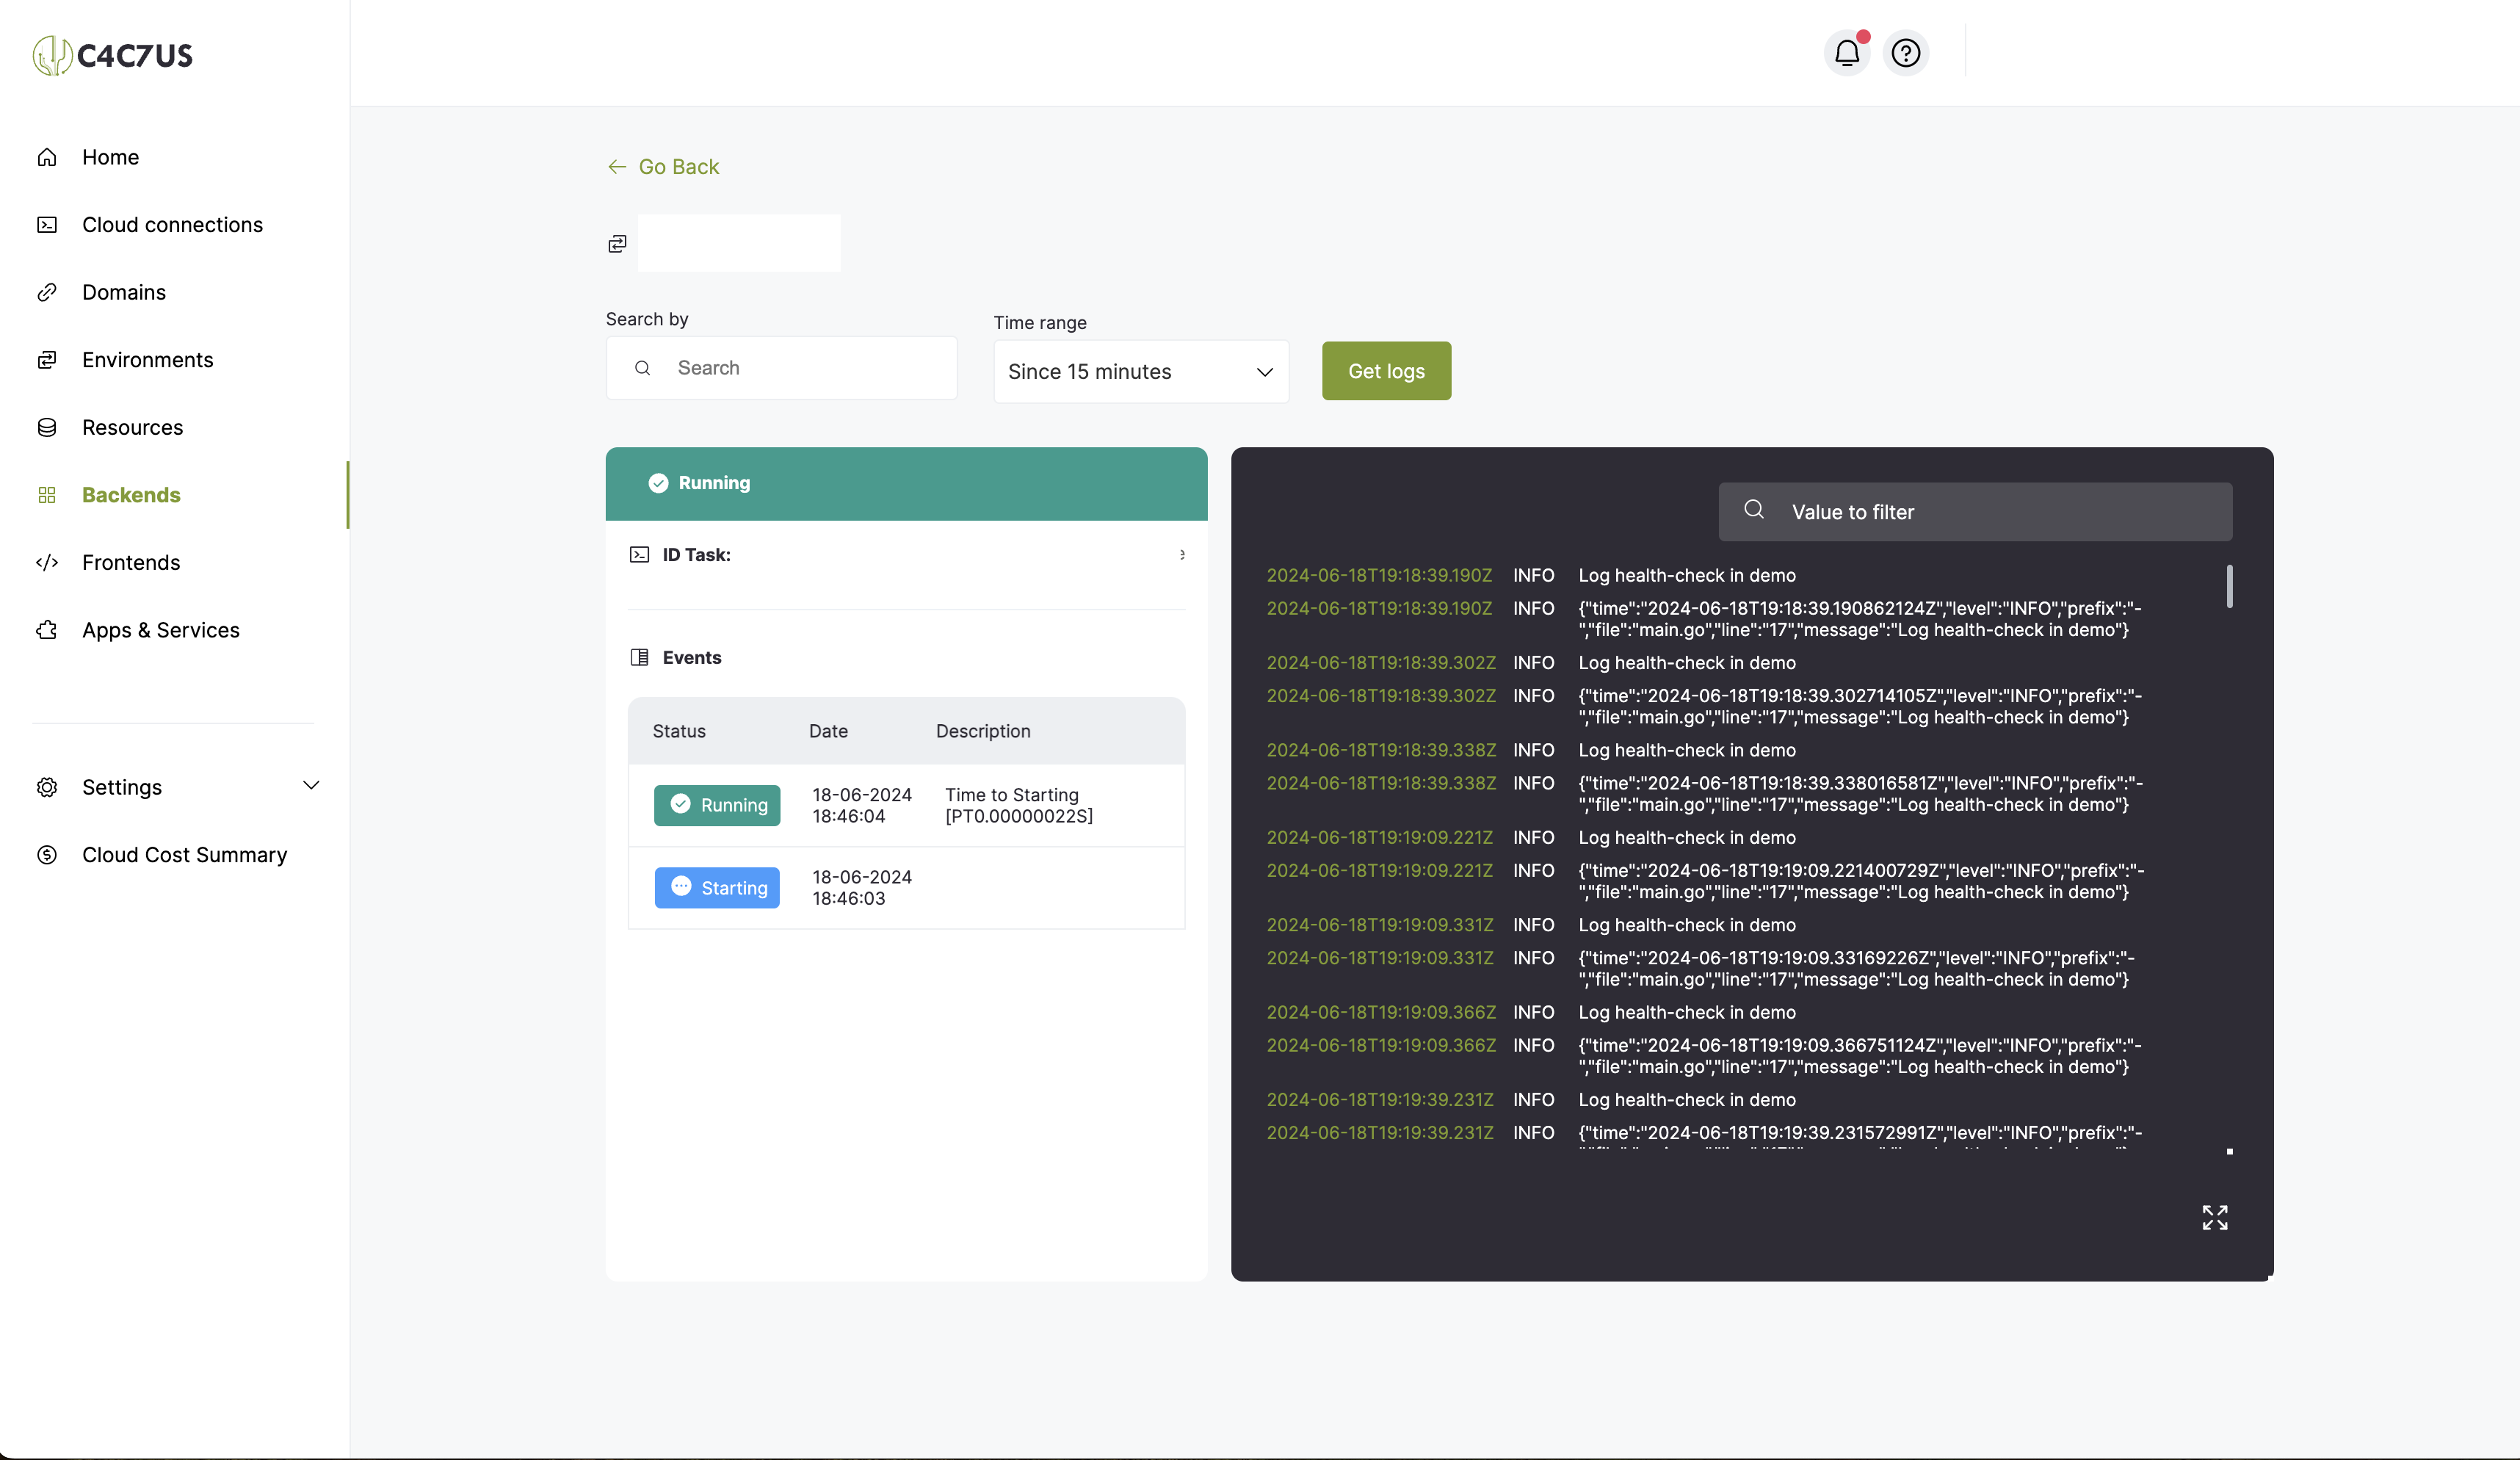Image resolution: width=2520 pixels, height=1460 pixels.
Task: Click the Time range dropdown chevron
Action: click(x=1265, y=372)
